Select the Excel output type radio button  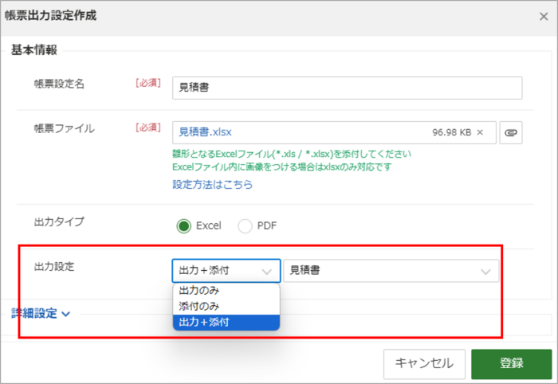click(183, 225)
